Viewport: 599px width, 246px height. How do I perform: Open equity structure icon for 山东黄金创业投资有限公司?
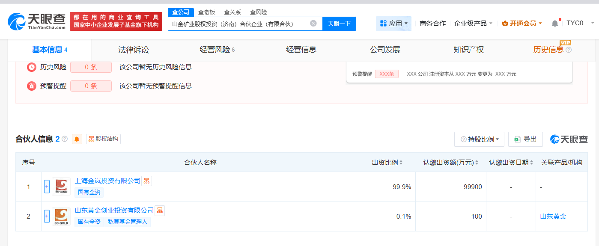coord(159,210)
